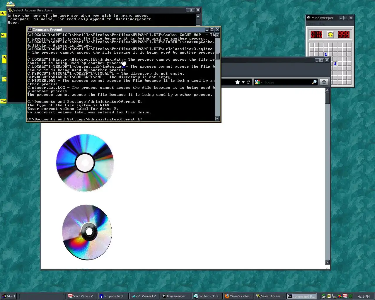Screen dimensions: 375x300
Task: Click the 'C:NTUSER.DAT' line in Command Prompt
Action: [x=121, y=81]
